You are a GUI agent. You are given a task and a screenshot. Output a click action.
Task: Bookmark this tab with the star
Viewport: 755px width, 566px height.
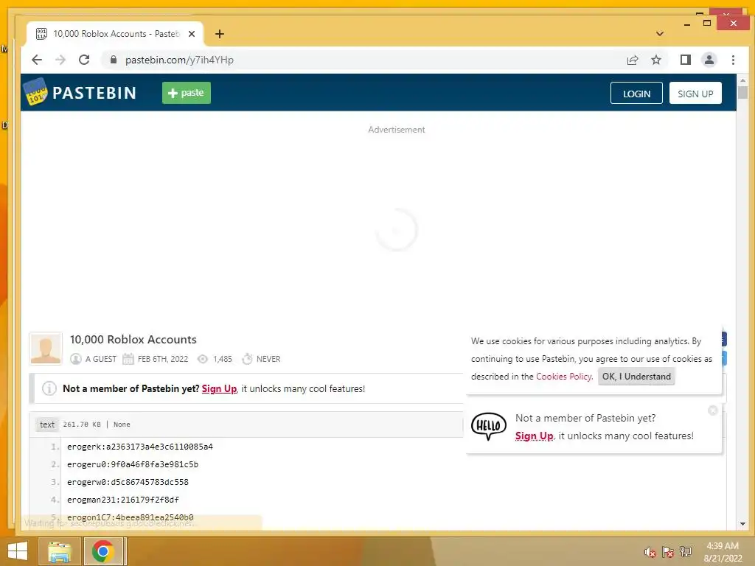655,60
